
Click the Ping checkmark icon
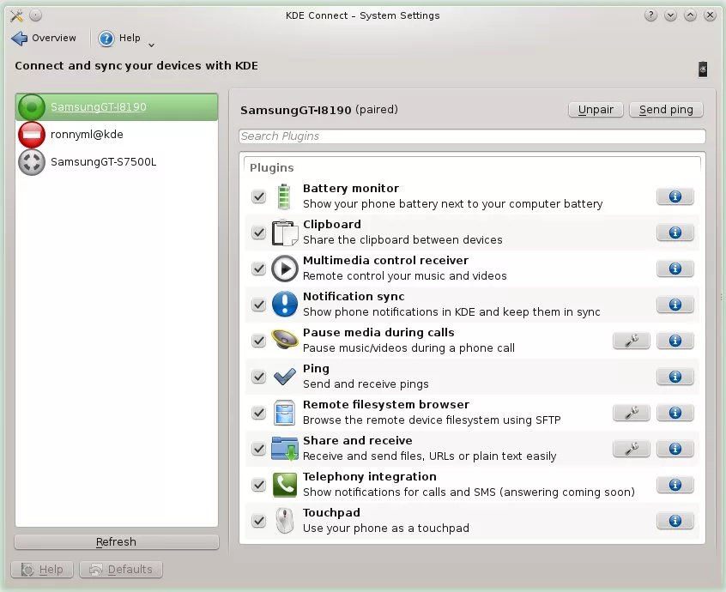pyautogui.click(x=284, y=377)
